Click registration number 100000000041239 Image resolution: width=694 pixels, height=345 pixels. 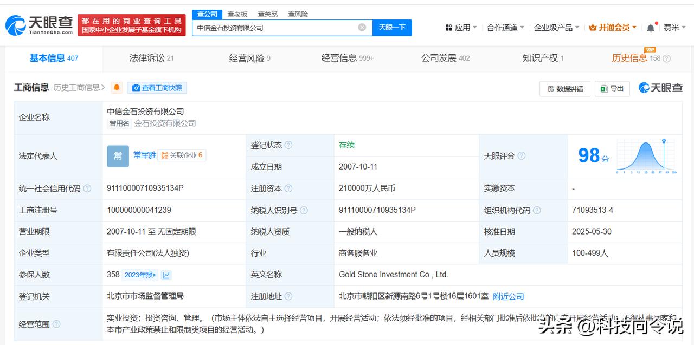(x=139, y=210)
